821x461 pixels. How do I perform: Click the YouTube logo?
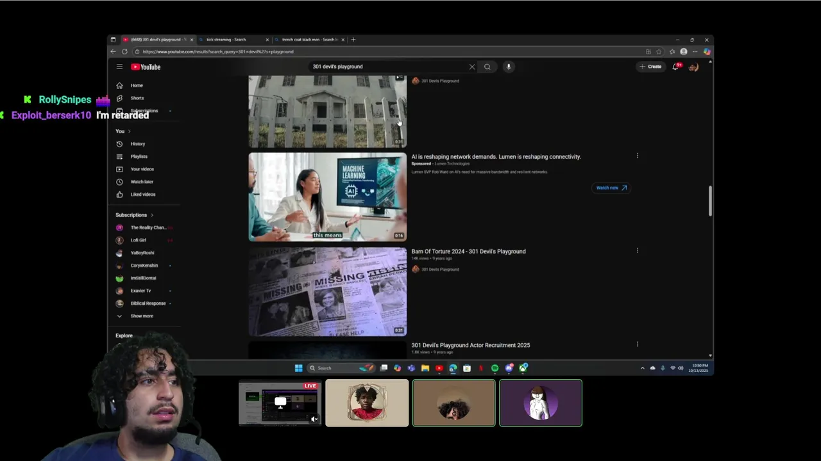(x=146, y=67)
